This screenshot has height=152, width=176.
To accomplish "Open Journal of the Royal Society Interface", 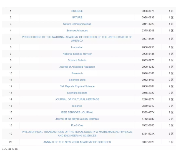I will pyautogui.click(x=77, y=119).
